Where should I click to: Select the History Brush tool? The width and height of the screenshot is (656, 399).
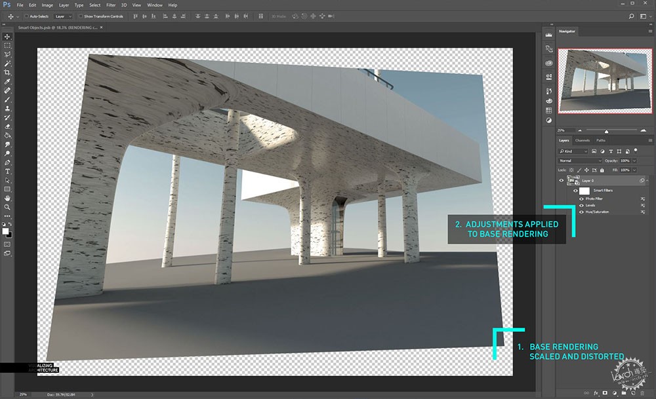(x=7, y=117)
